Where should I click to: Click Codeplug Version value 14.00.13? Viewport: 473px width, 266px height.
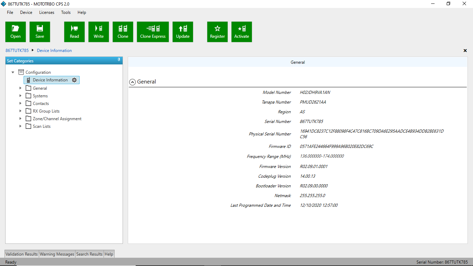tap(307, 176)
